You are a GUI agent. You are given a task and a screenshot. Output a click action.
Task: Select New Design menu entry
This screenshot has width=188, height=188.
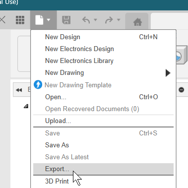(x=103, y=37)
